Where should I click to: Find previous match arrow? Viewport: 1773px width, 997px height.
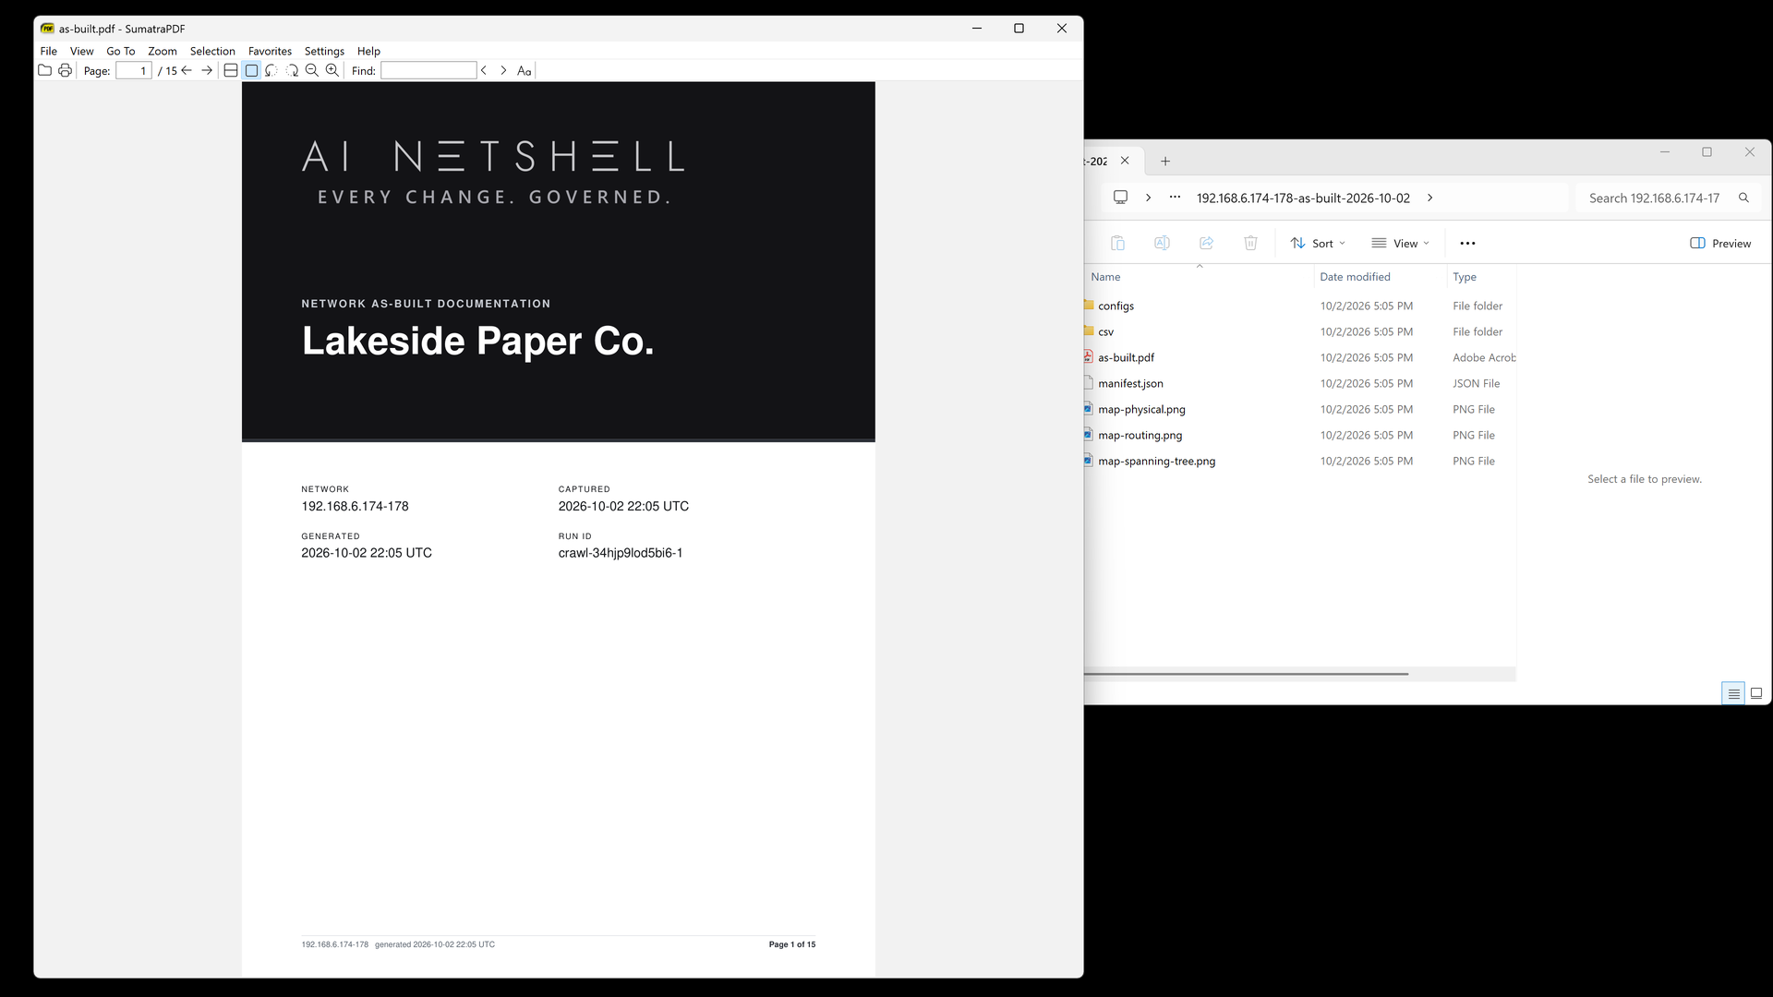484,70
